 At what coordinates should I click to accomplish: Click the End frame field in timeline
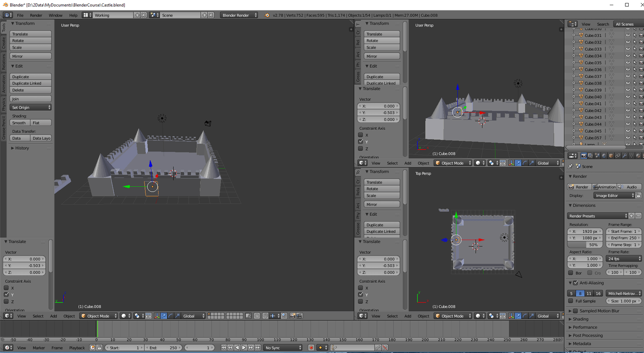point(163,348)
